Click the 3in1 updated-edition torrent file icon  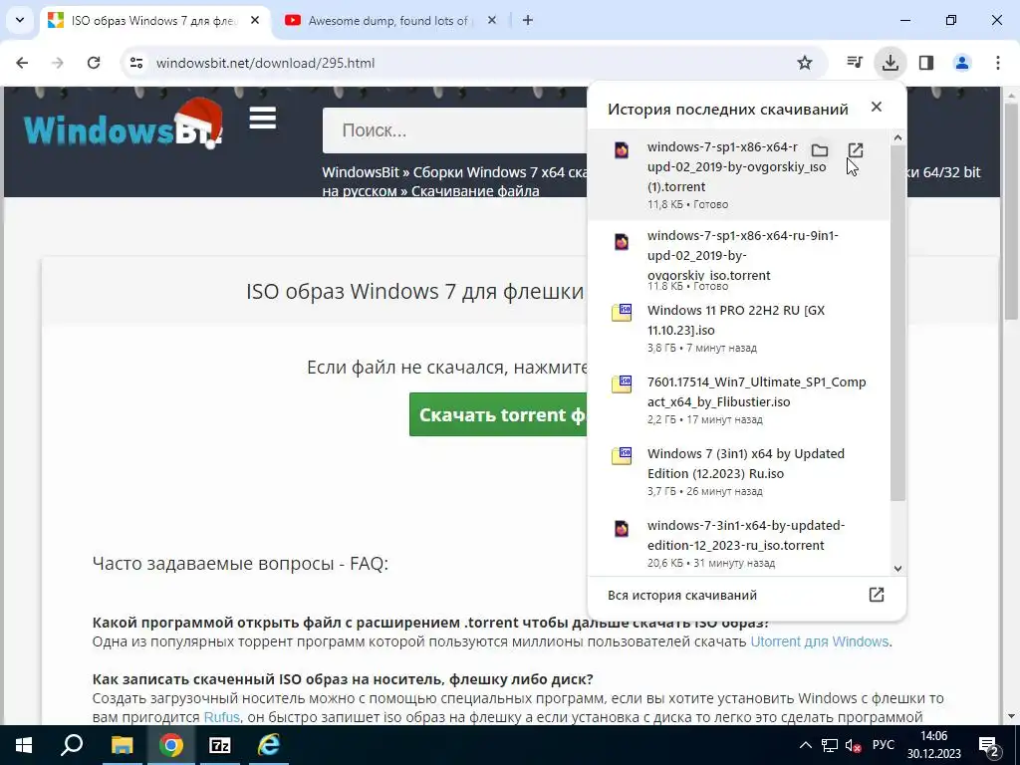pyautogui.click(x=622, y=528)
